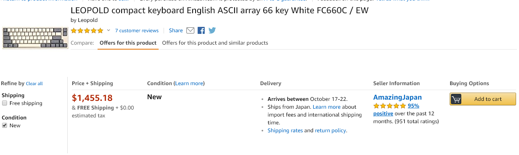The height and width of the screenshot is (155, 519).
Task: Select Offers for this product tab
Action: pos(128,43)
